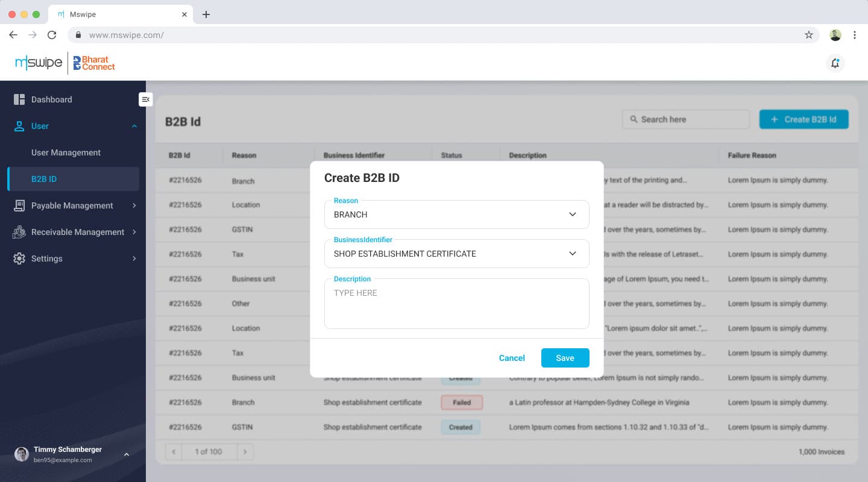Collapse the sidebar using the toggle icon

click(x=146, y=99)
